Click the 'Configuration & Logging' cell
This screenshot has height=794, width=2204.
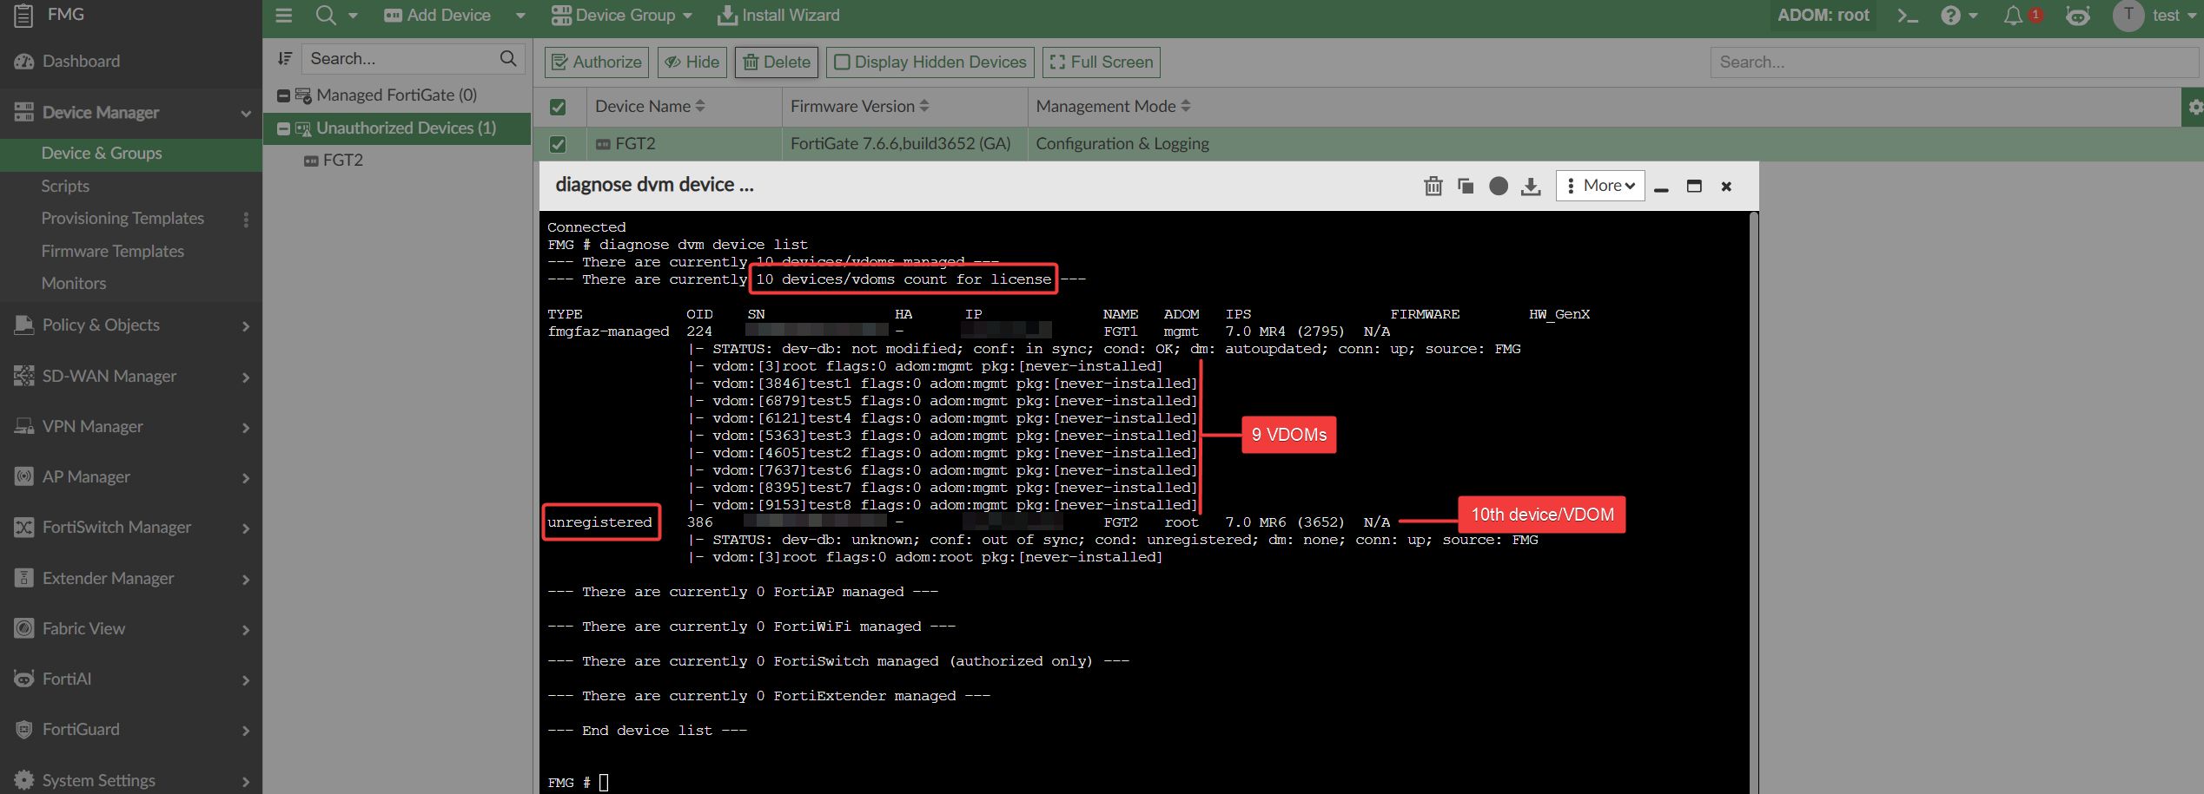point(1122,144)
